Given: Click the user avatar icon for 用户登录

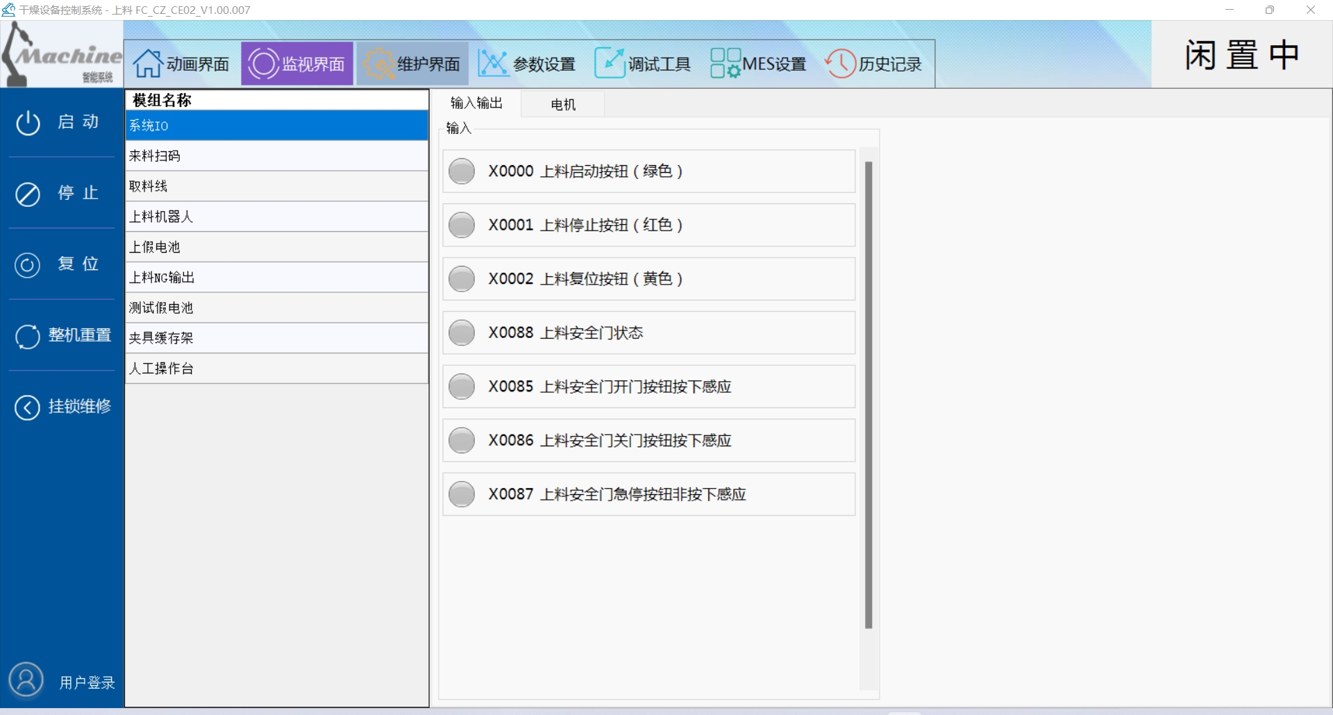Looking at the screenshot, I should coord(26,680).
